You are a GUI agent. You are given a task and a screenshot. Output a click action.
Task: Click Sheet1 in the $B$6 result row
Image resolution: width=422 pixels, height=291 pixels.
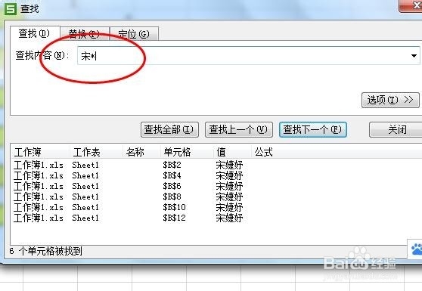[x=85, y=186]
